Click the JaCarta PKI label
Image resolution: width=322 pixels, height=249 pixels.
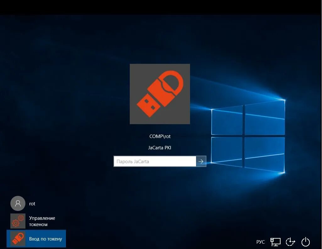pos(160,148)
